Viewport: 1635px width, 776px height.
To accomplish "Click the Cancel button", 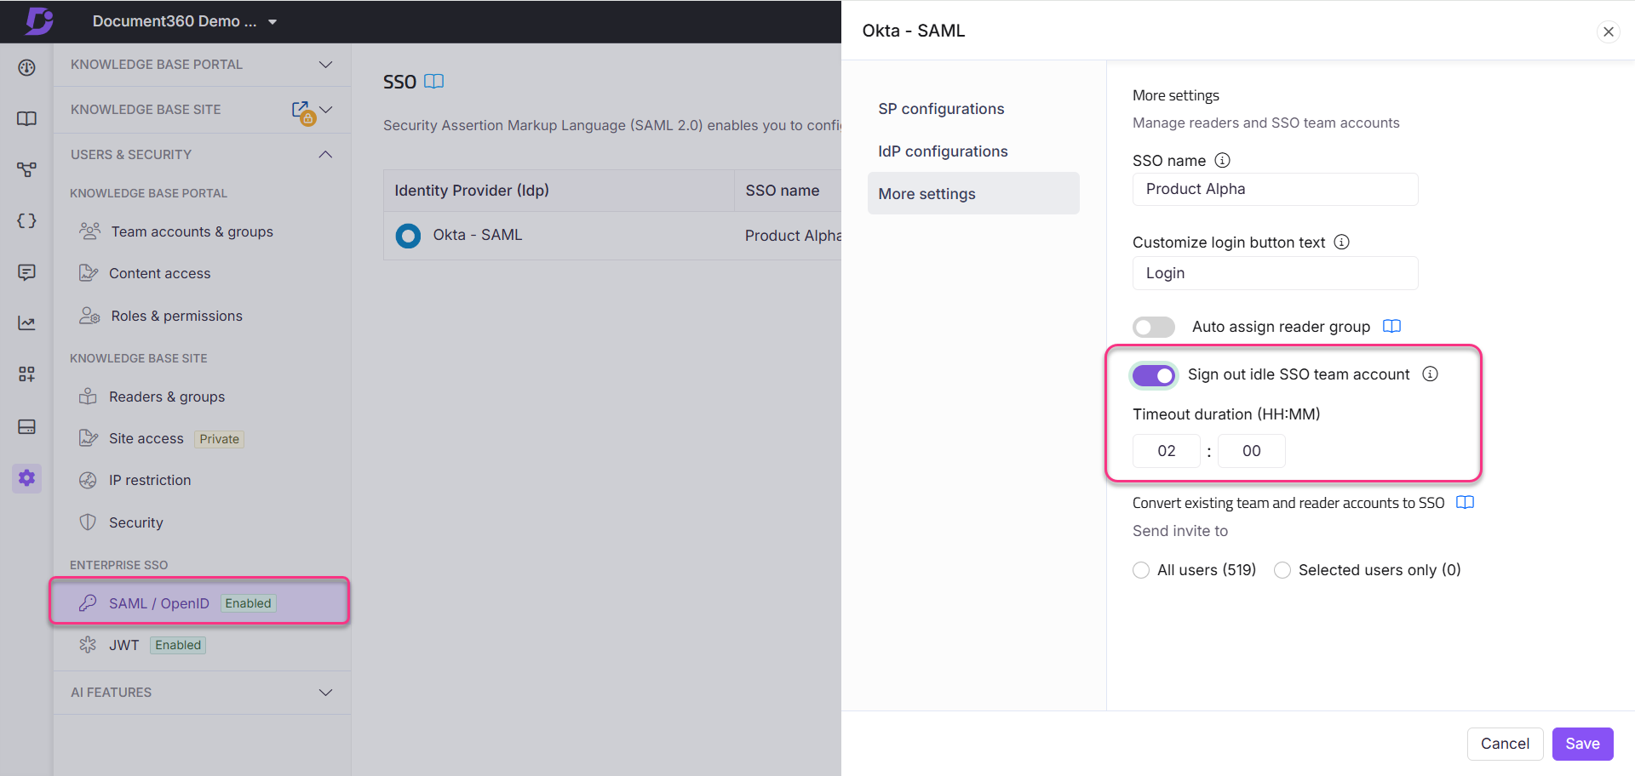I will [x=1505, y=744].
